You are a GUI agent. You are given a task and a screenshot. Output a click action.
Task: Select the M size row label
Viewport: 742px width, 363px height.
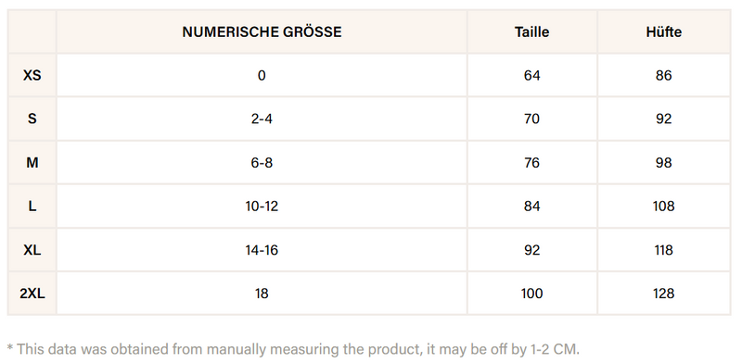(32, 163)
